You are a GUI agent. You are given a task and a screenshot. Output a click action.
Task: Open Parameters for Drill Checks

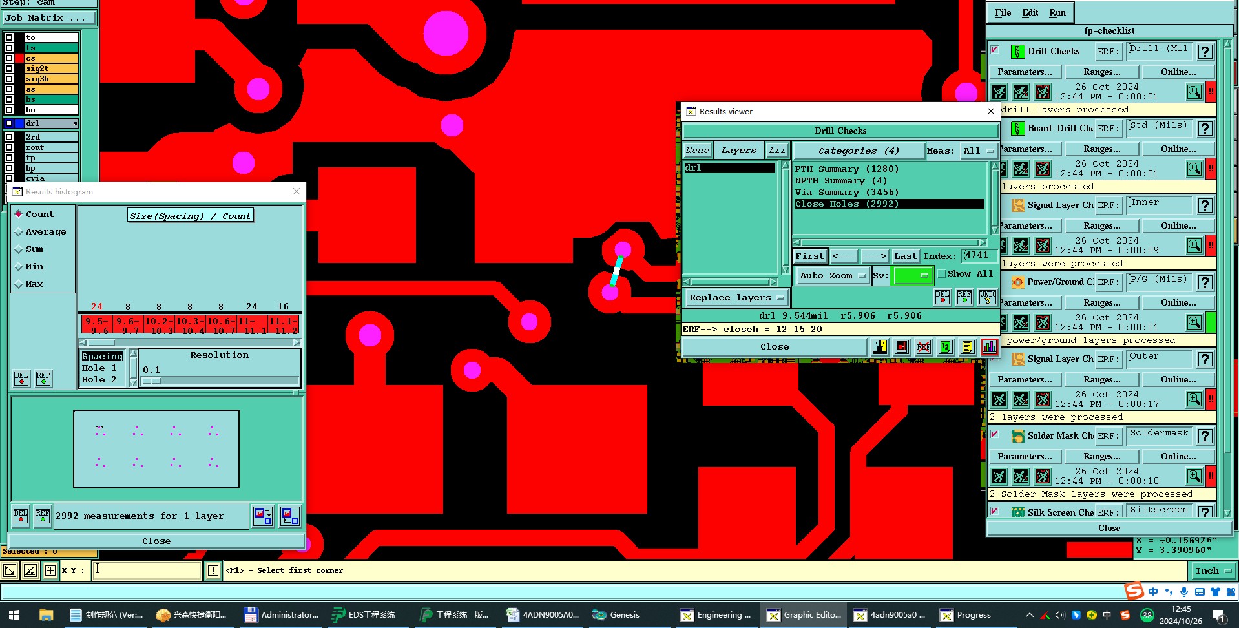click(x=1025, y=72)
